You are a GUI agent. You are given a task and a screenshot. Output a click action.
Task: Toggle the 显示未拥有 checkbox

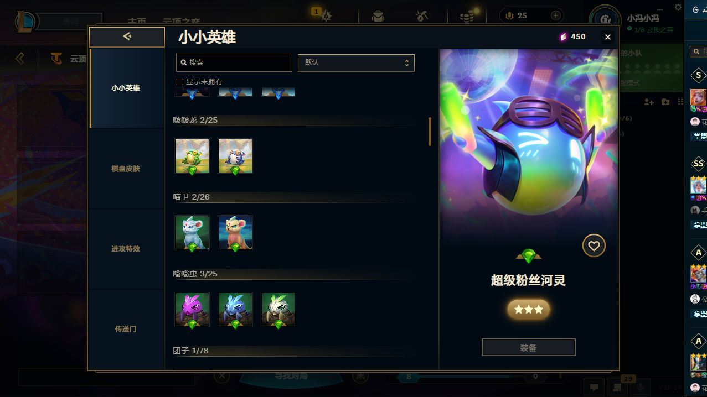(180, 82)
